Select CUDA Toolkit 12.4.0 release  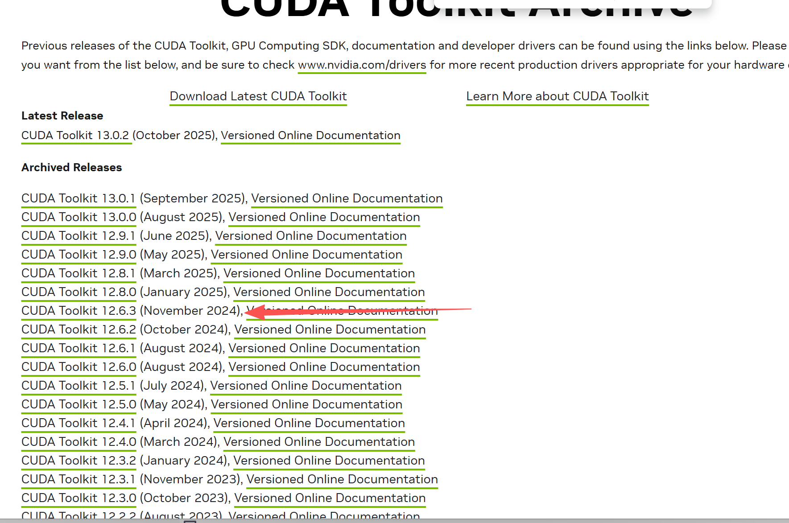click(78, 442)
